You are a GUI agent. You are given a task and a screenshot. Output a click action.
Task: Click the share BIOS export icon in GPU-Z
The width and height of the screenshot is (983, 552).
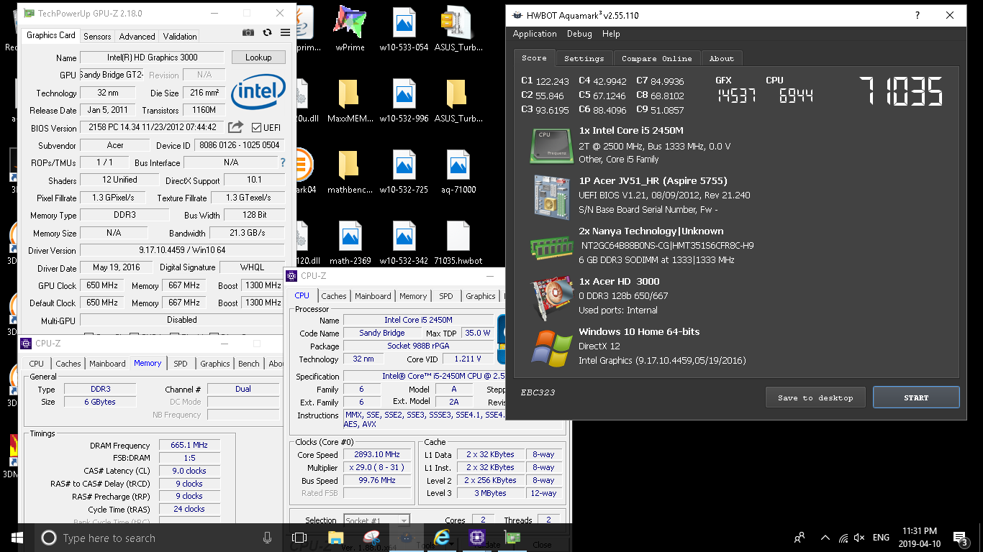(x=235, y=127)
